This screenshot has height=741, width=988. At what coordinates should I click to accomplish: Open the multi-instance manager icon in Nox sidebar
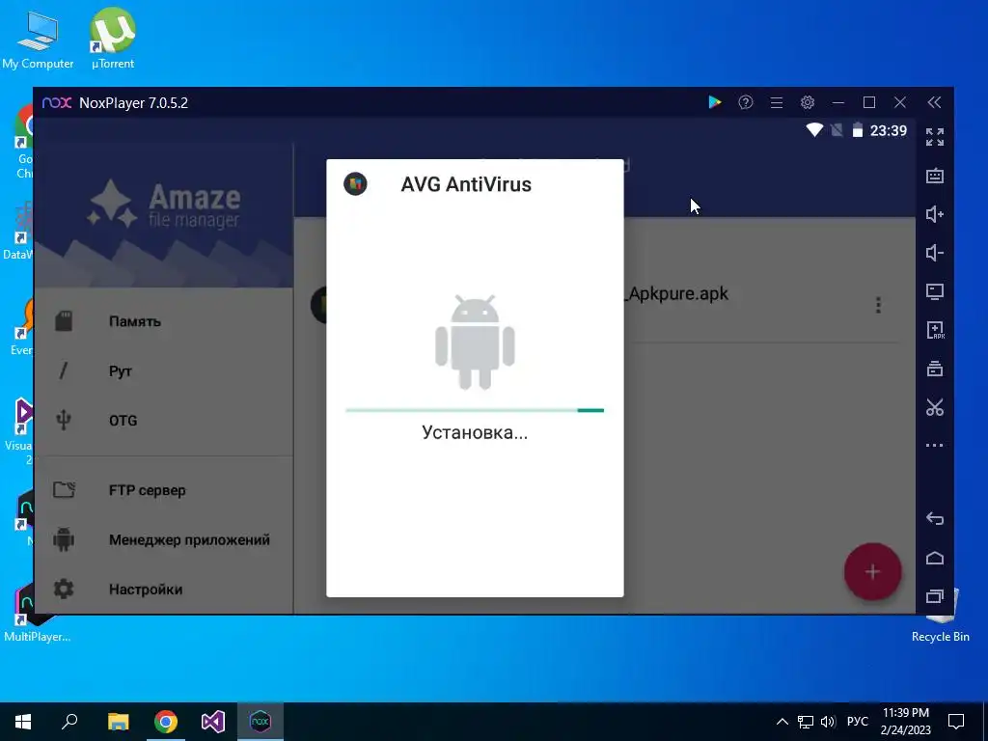tap(934, 369)
